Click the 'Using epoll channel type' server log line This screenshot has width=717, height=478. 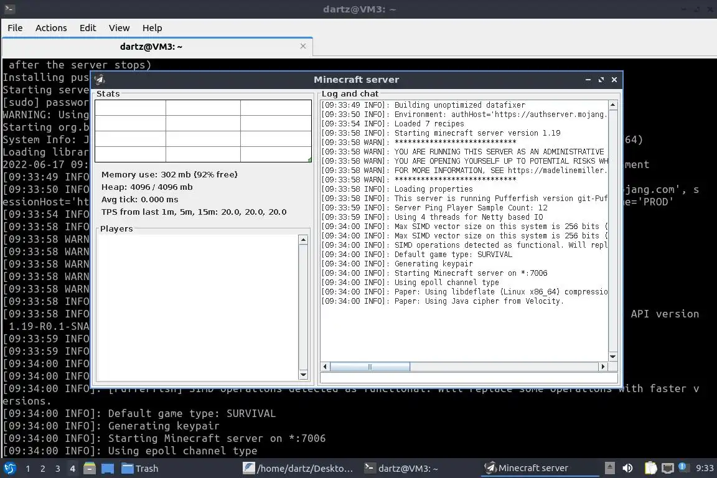point(410,282)
